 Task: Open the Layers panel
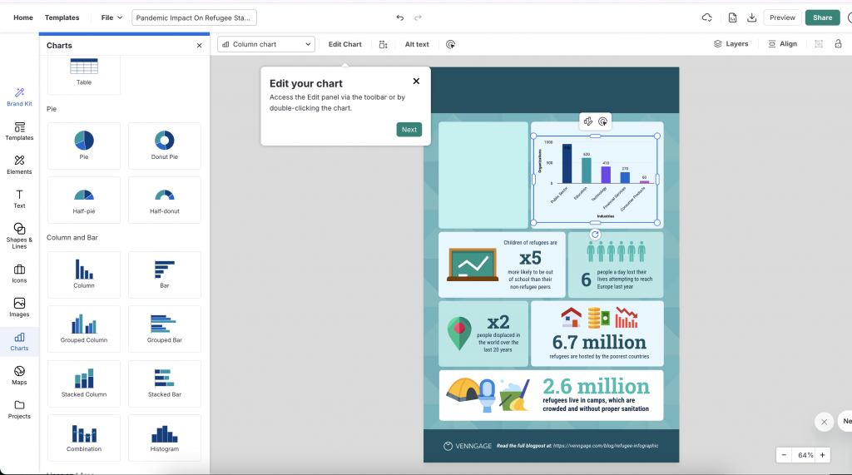731,43
